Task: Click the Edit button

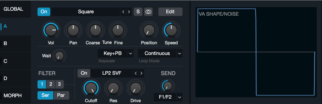Action: [x=170, y=12]
